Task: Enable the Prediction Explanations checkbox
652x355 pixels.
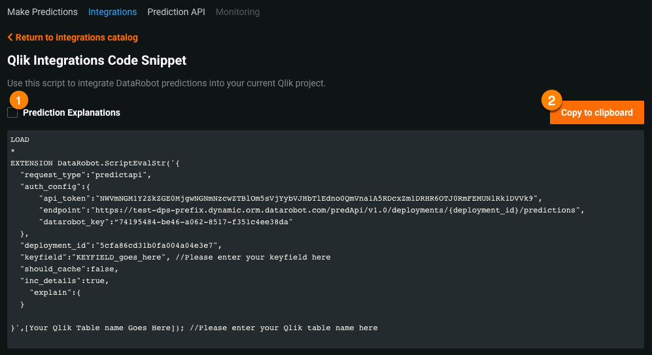Action: [x=12, y=113]
